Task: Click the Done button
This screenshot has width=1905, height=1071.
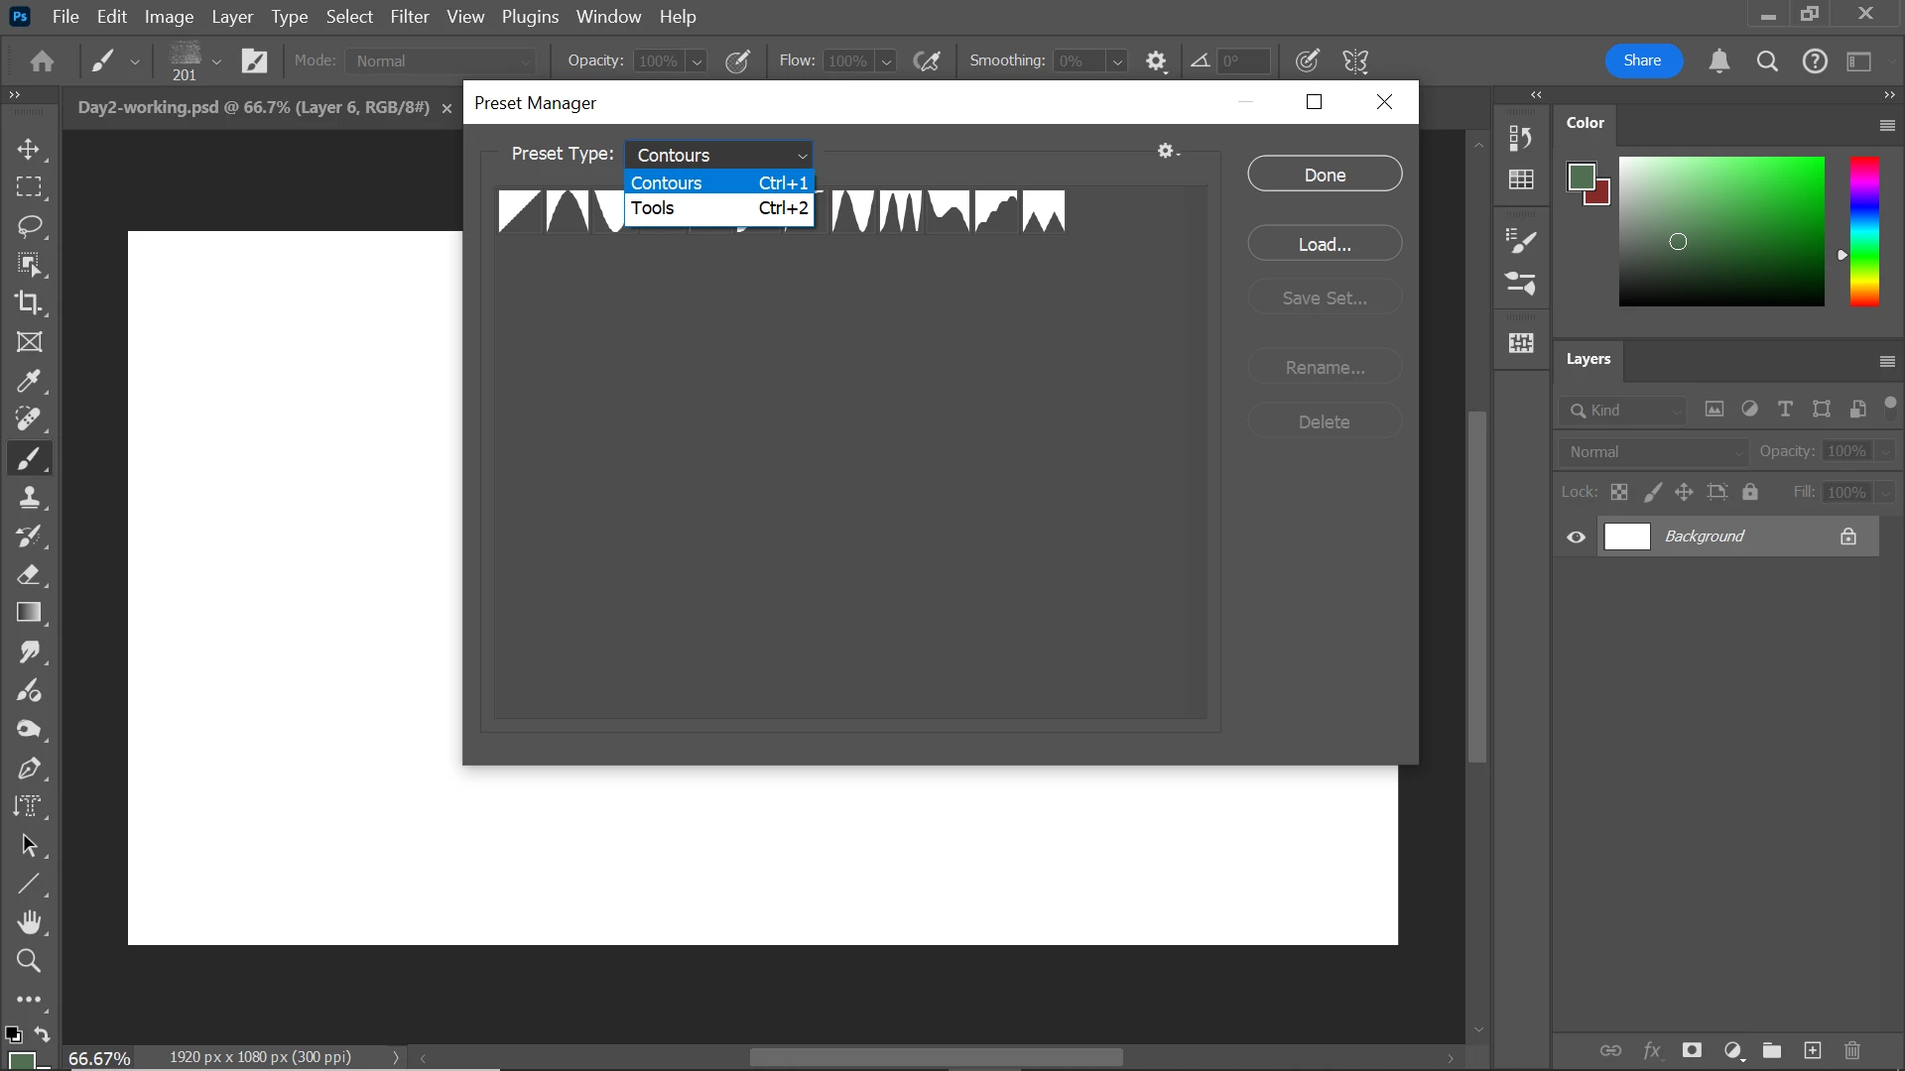Action: tap(1324, 175)
